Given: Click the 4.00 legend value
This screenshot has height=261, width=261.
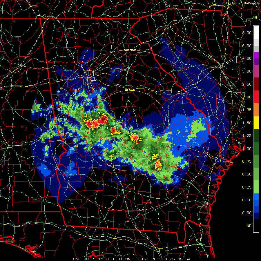Looking at the screenshot, I should [247, 58].
